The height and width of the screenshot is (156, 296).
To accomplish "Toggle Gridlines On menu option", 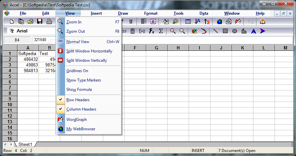I will [88, 71].
